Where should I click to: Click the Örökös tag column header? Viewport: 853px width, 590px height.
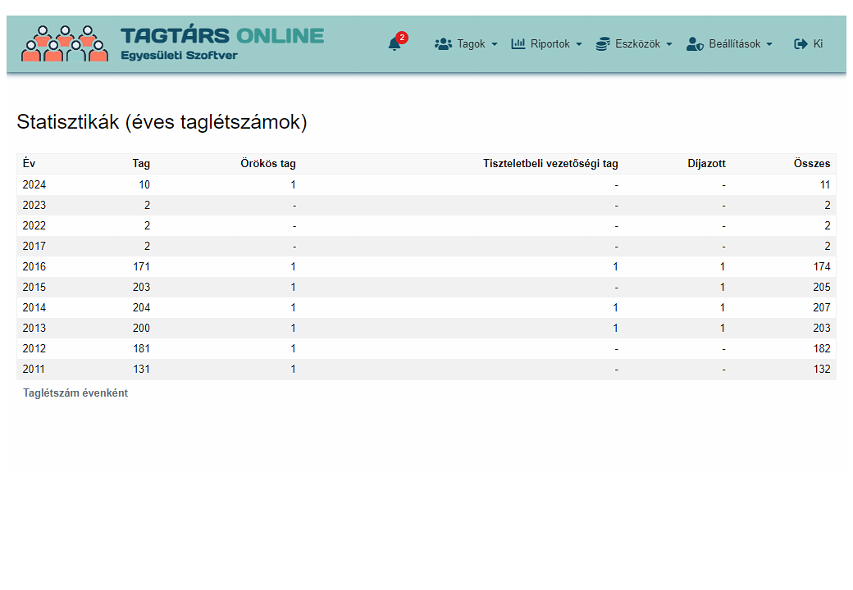268,164
